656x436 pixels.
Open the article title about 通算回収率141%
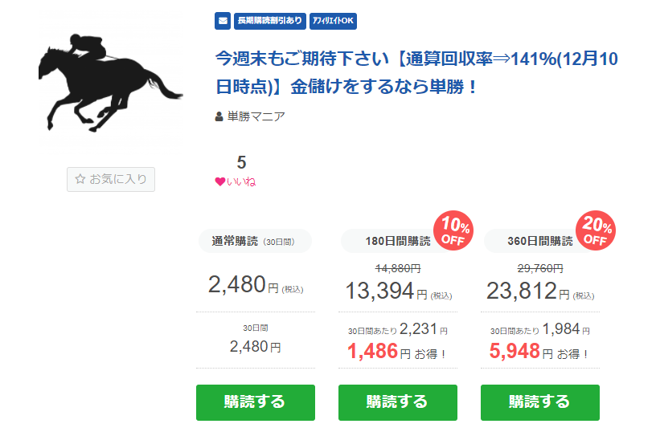click(x=416, y=72)
